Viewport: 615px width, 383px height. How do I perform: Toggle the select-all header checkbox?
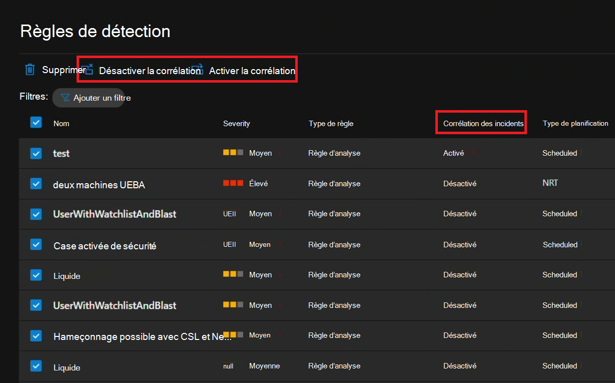36,123
